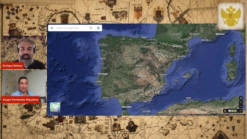Open the Google Maps hamburger menu

click(x=52, y=28)
